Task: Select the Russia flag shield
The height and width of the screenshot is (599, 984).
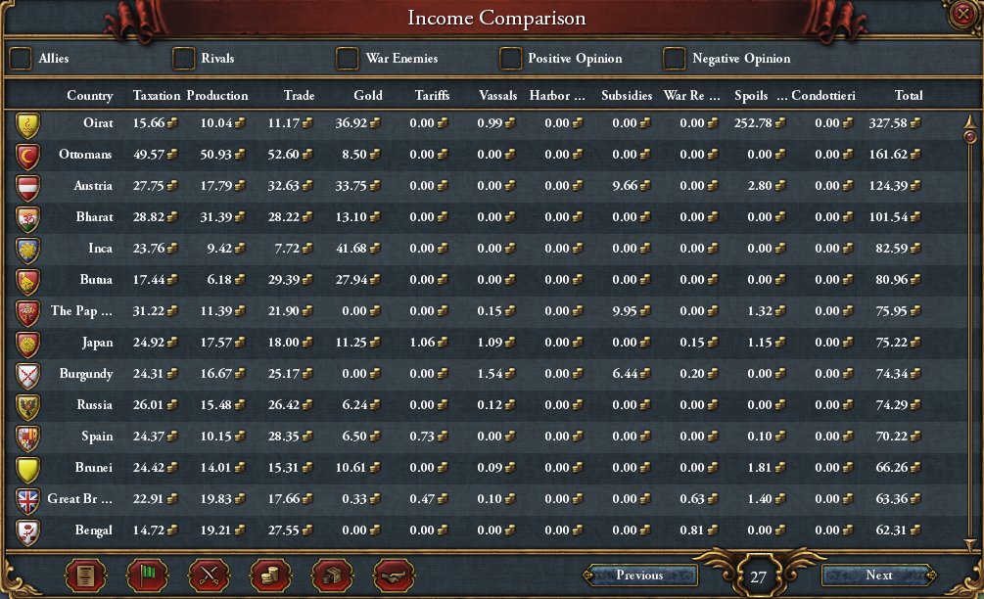Action: point(27,407)
